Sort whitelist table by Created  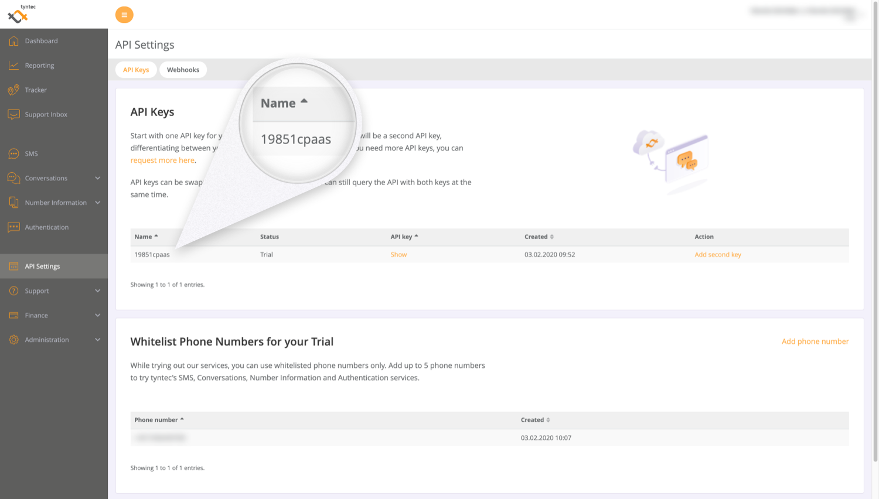[x=536, y=420]
